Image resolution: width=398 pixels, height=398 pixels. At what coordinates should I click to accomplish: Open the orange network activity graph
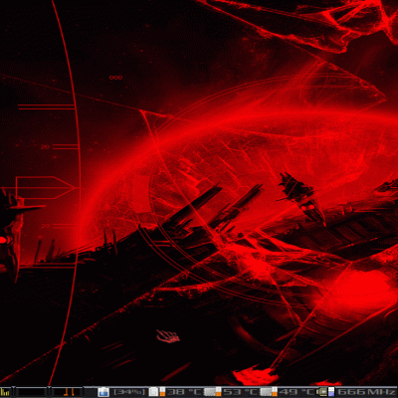click(68, 392)
